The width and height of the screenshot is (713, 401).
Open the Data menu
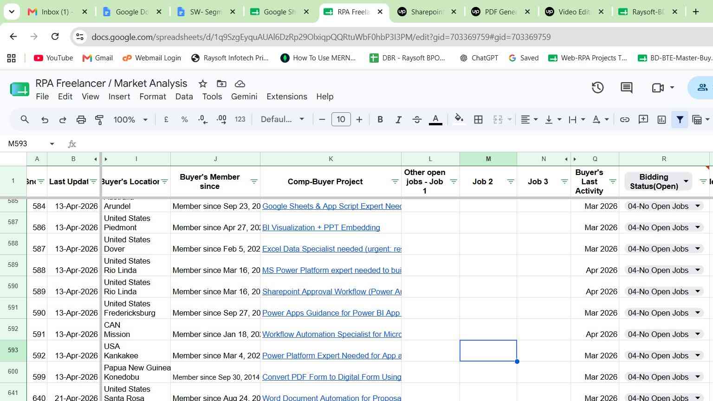point(184,97)
